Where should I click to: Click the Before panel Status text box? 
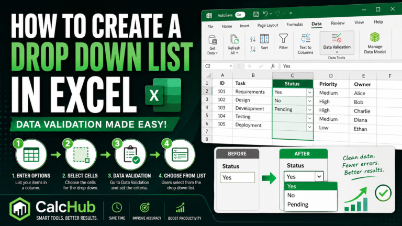click(x=238, y=177)
